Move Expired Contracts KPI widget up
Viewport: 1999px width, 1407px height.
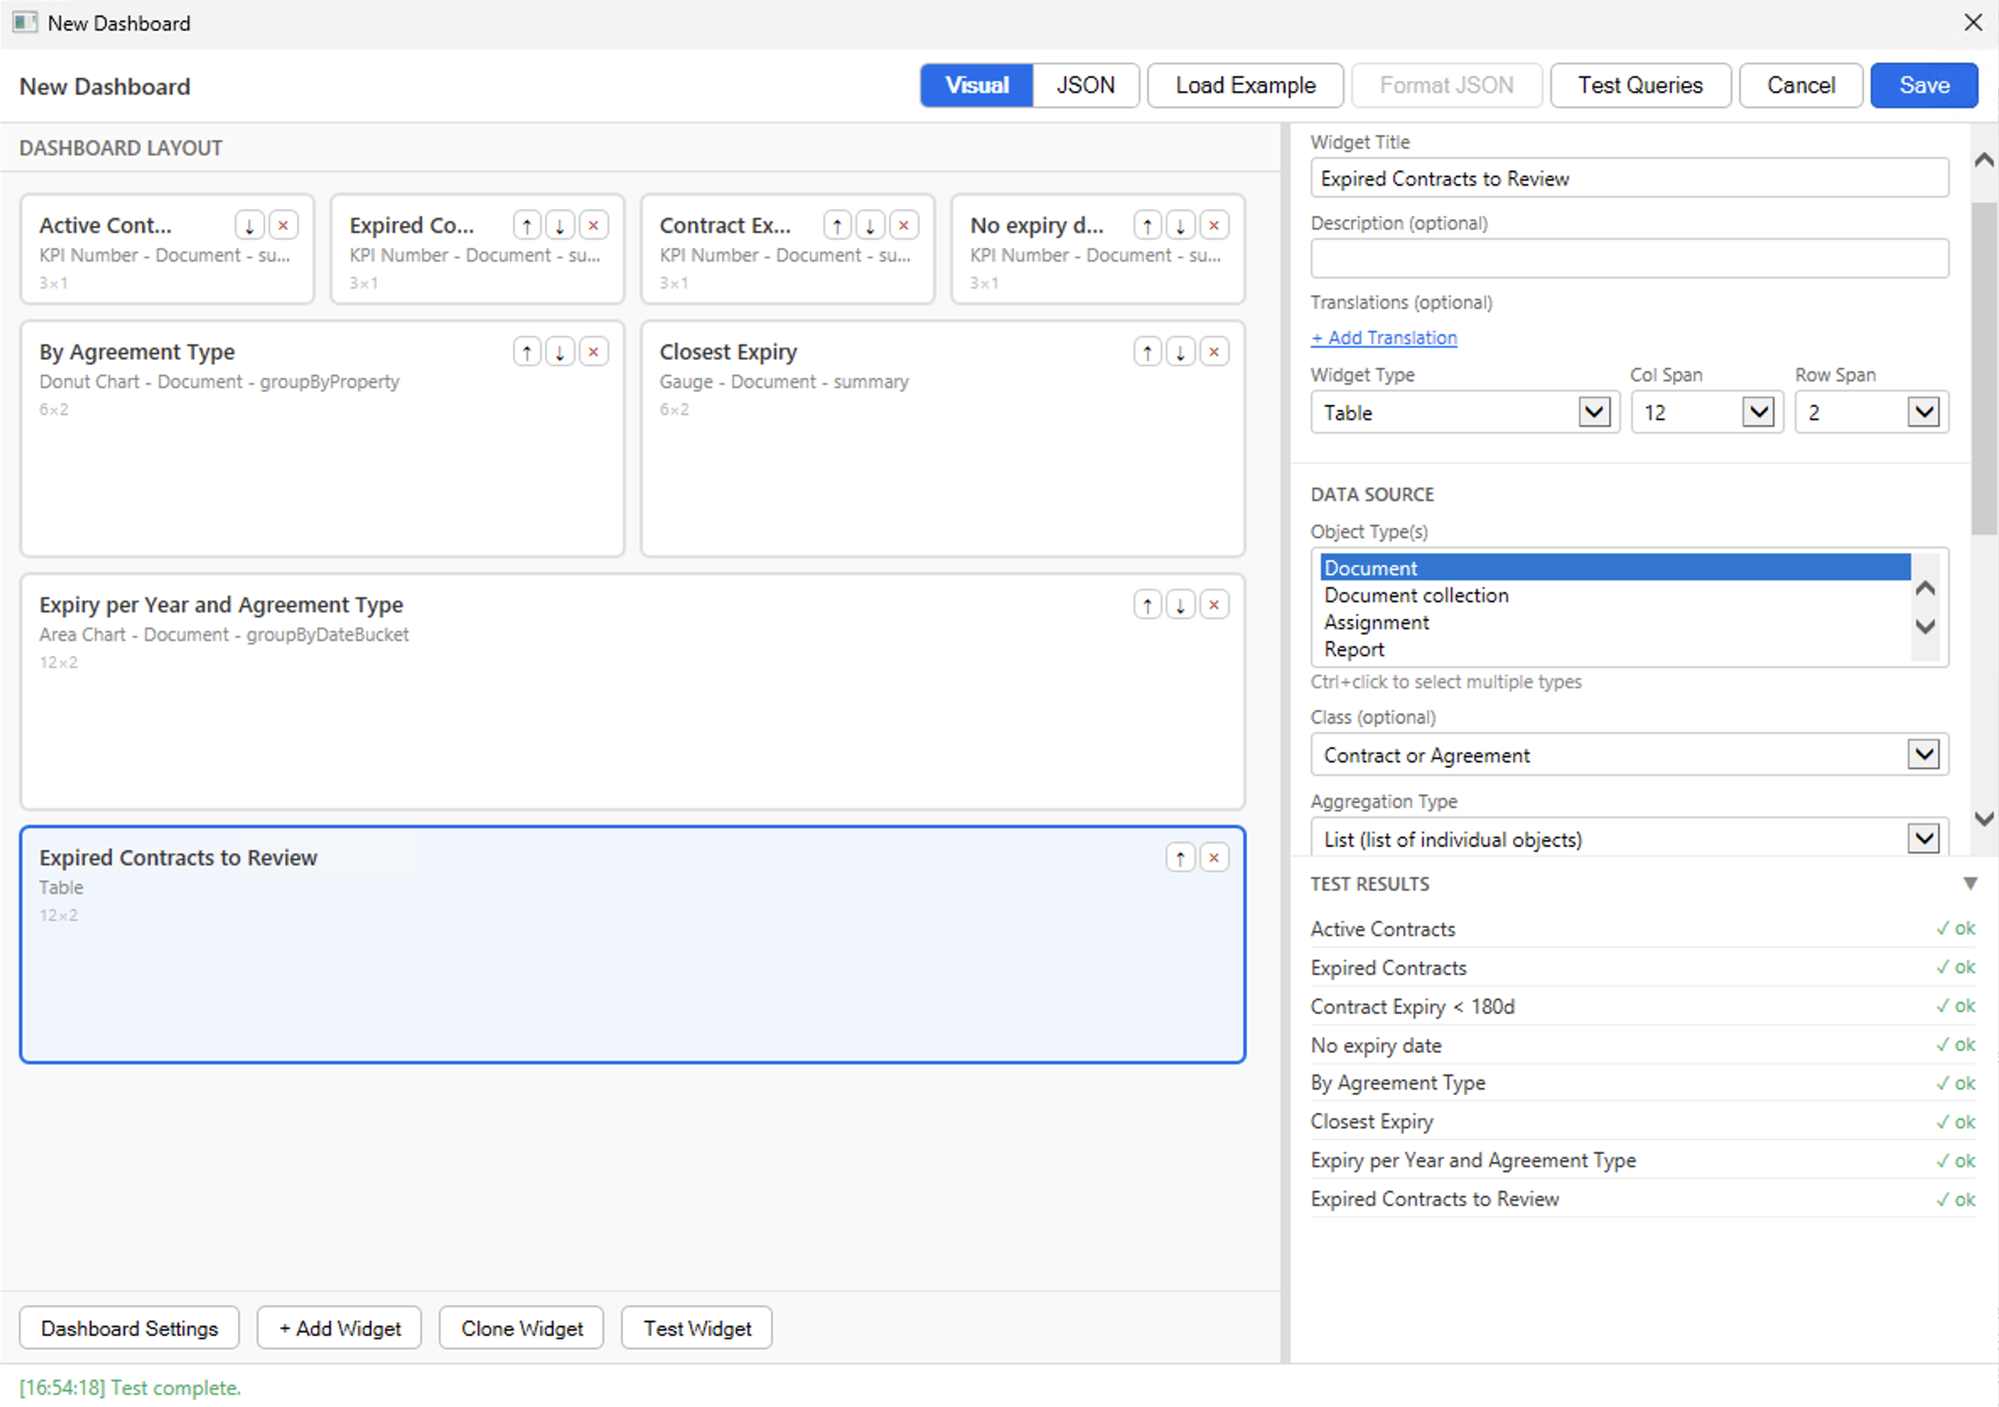pos(526,225)
